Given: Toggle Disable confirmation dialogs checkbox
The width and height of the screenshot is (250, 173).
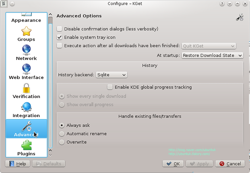Looking at the screenshot, I should (59, 29).
